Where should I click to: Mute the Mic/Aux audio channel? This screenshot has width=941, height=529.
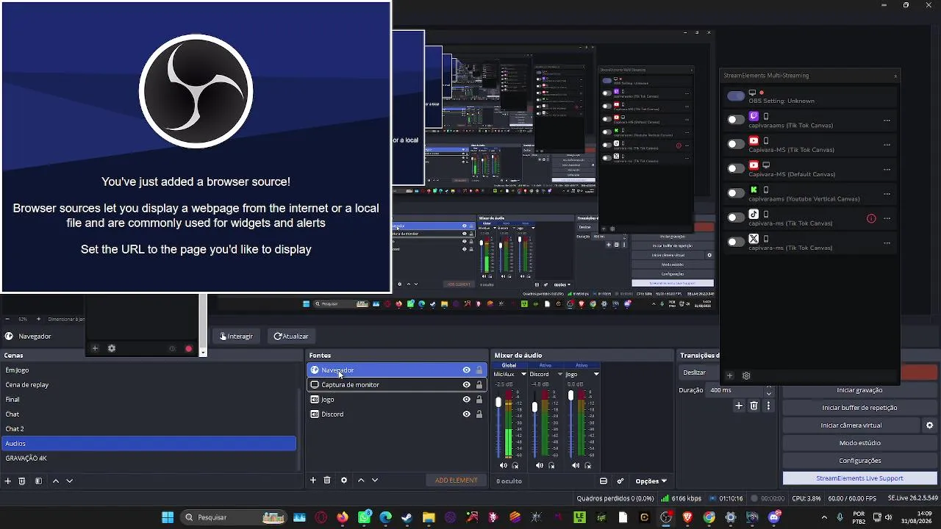pyautogui.click(x=504, y=465)
